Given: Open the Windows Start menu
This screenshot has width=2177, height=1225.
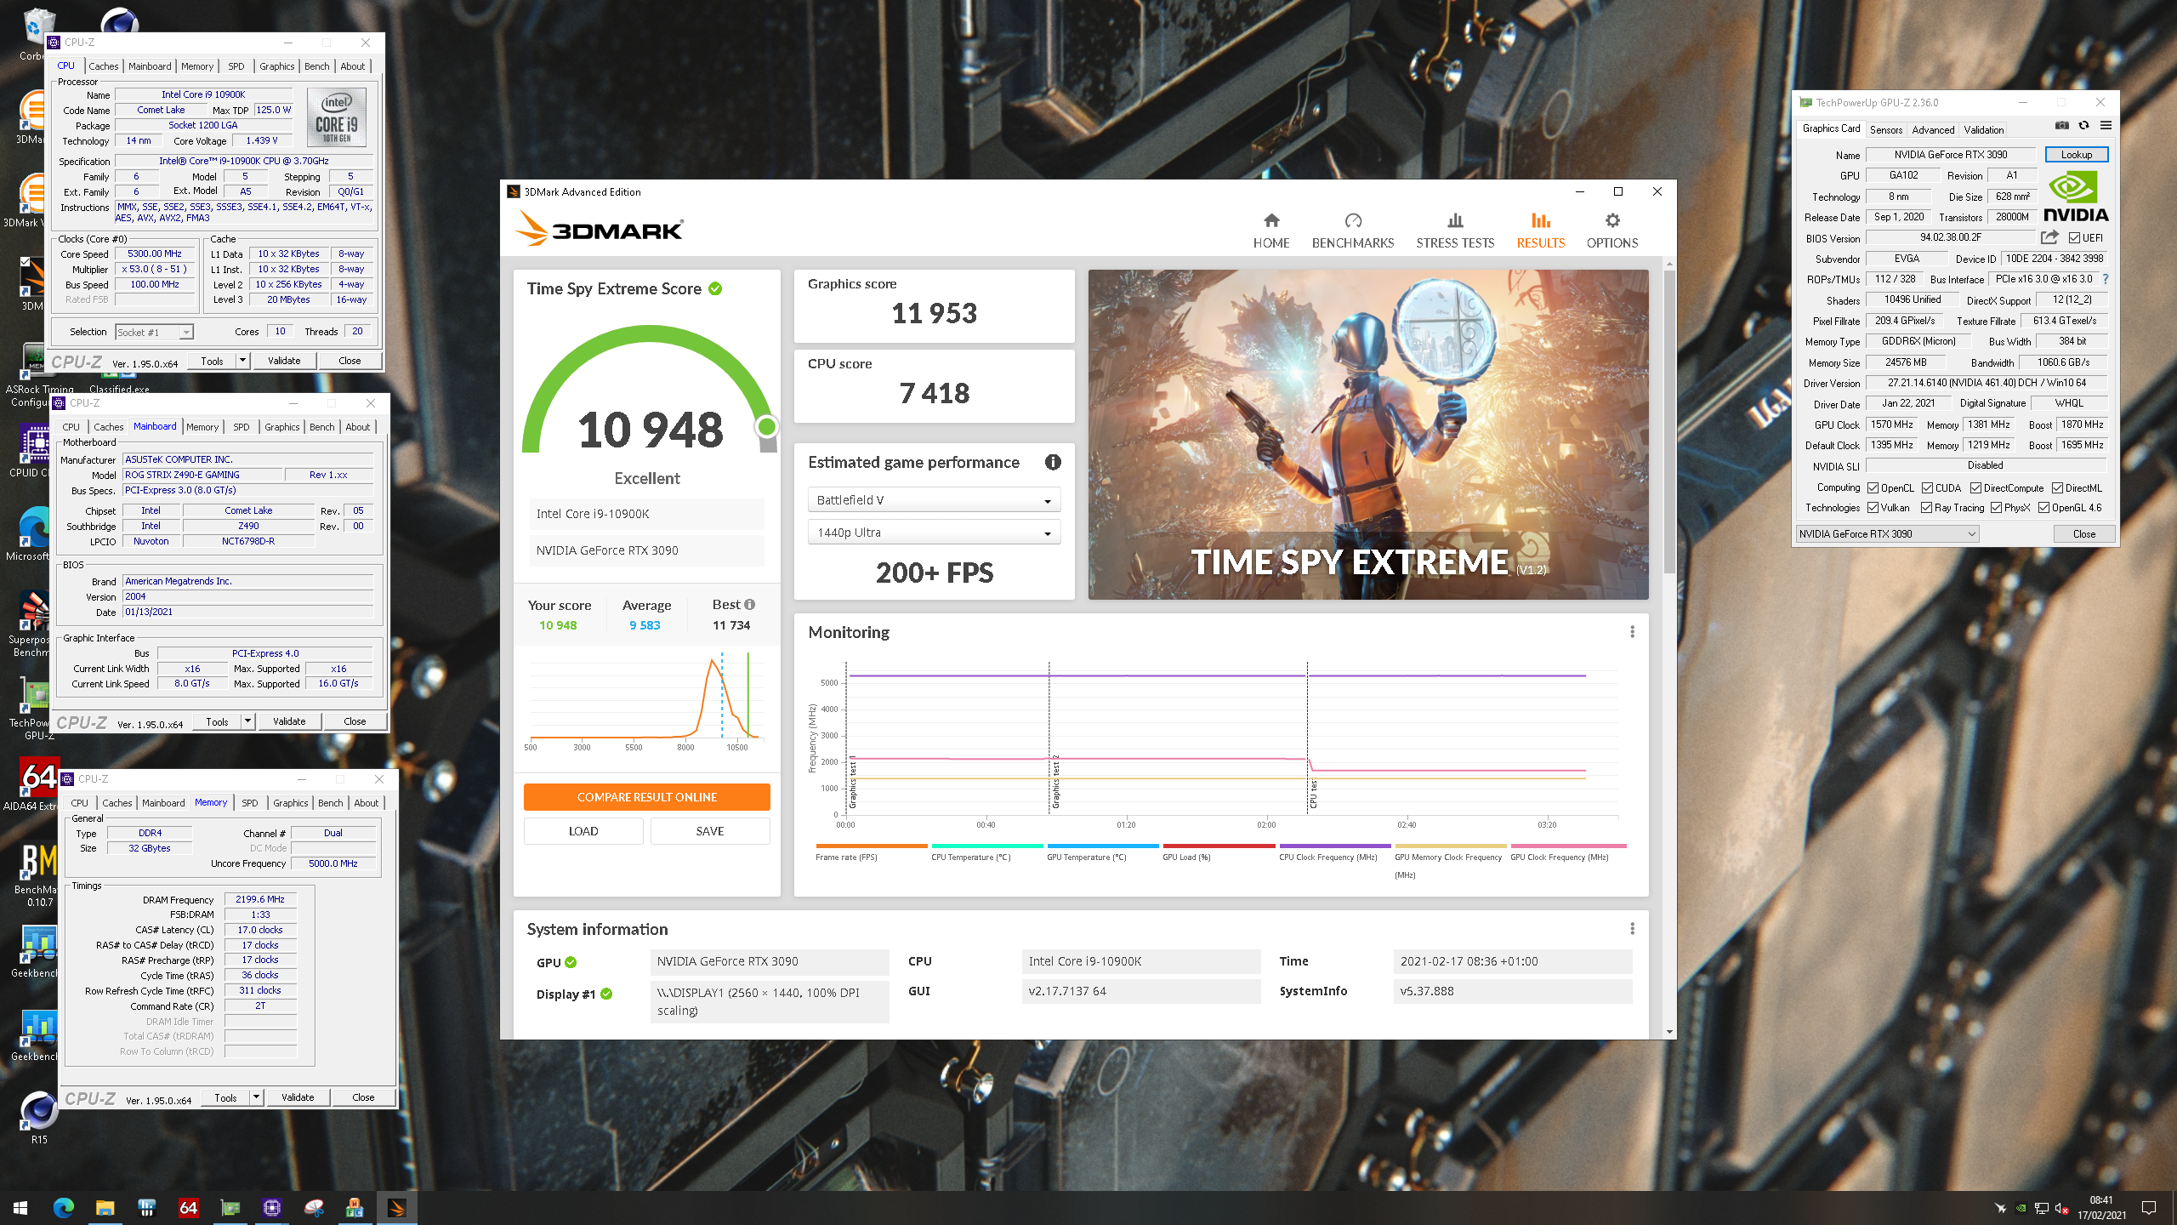Looking at the screenshot, I should [20, 1207].
